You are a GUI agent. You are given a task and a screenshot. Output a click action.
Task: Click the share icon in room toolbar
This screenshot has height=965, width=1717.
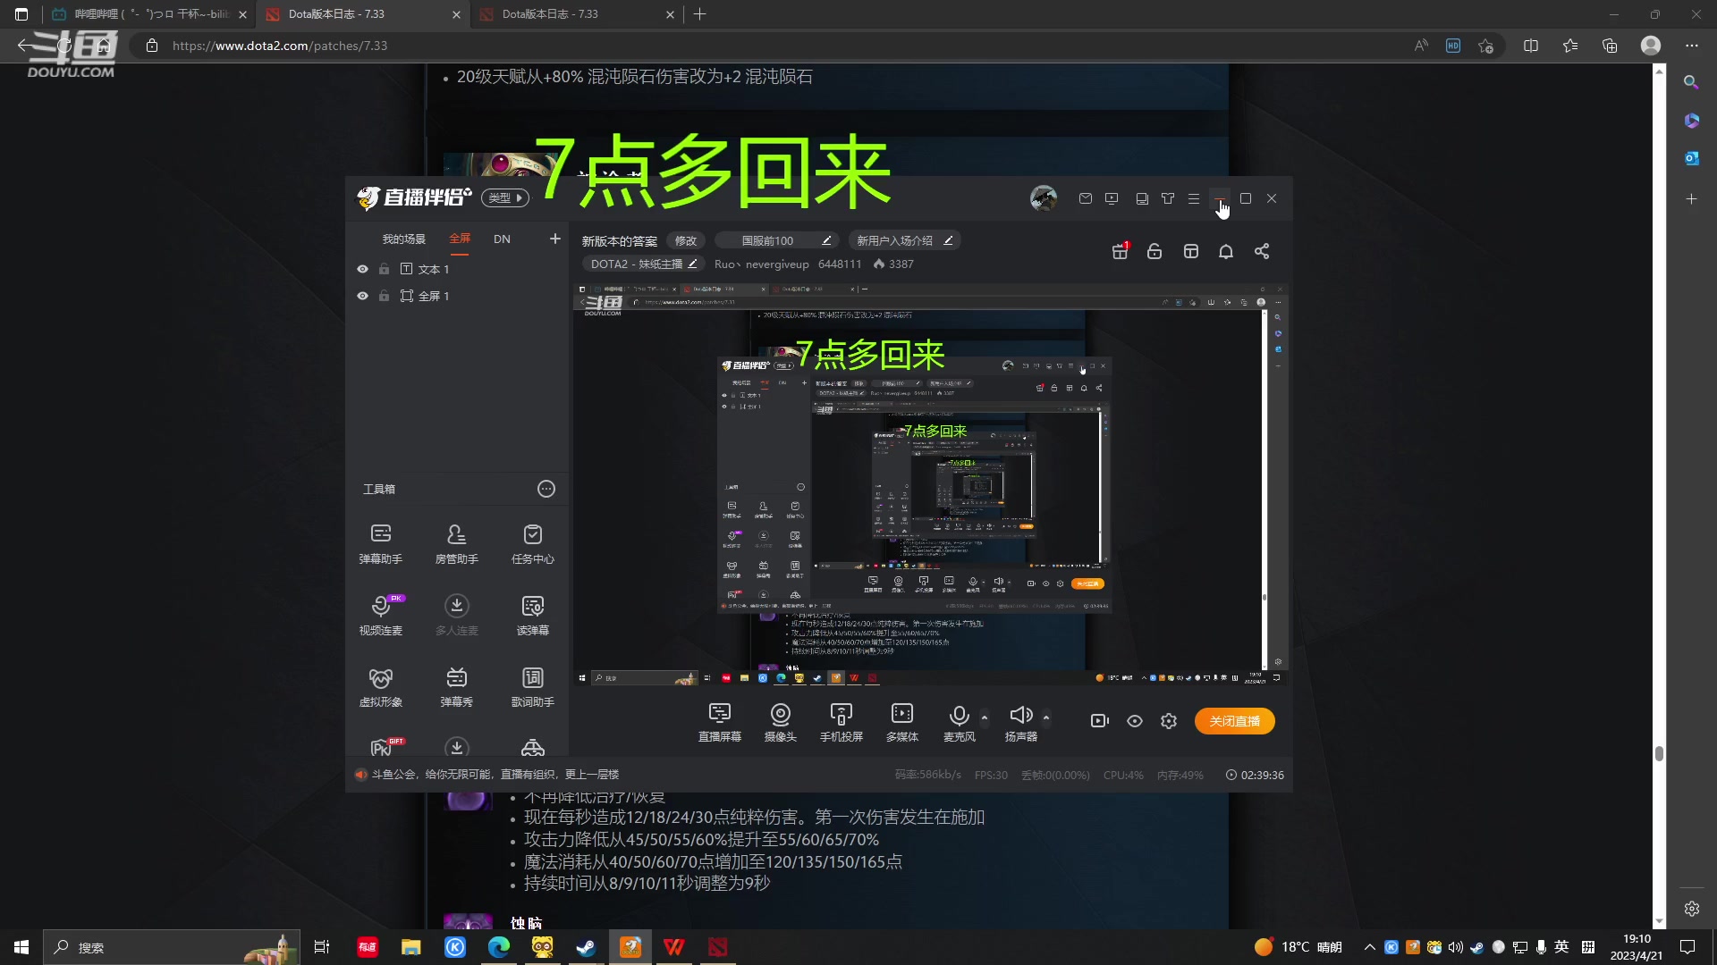(x=1262, y=251)
